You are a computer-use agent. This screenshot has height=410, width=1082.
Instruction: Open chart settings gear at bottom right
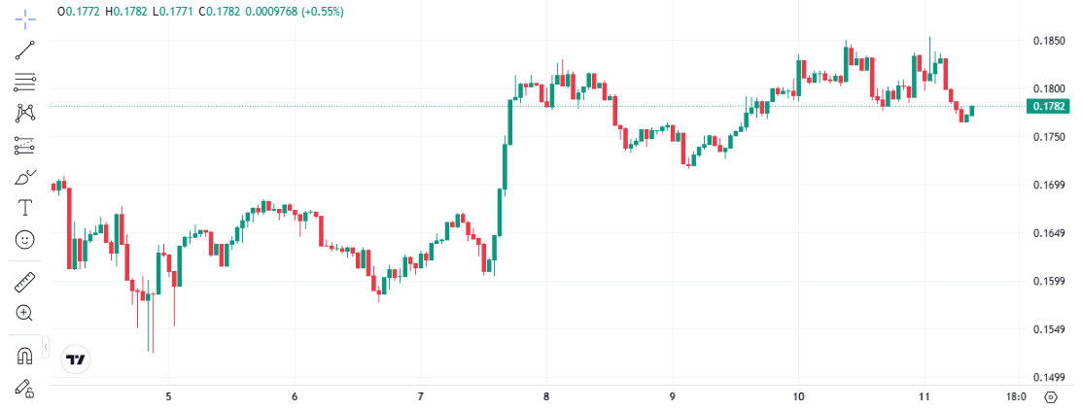(1050, 396)
